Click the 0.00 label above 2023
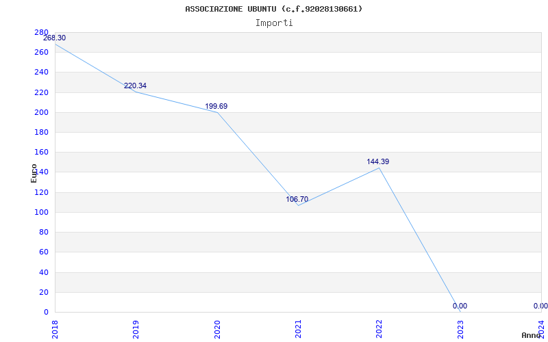Image resolution: width=548 pixels, height=342 pixels. point(460,306)
